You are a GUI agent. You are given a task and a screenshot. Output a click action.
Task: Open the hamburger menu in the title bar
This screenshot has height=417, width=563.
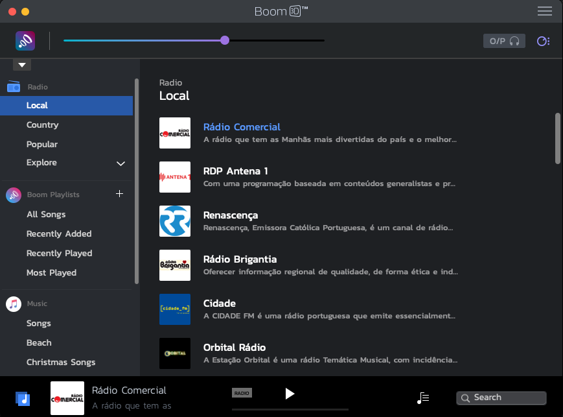coord(544,11)
